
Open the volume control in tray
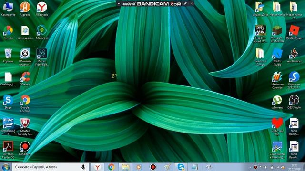266,167
